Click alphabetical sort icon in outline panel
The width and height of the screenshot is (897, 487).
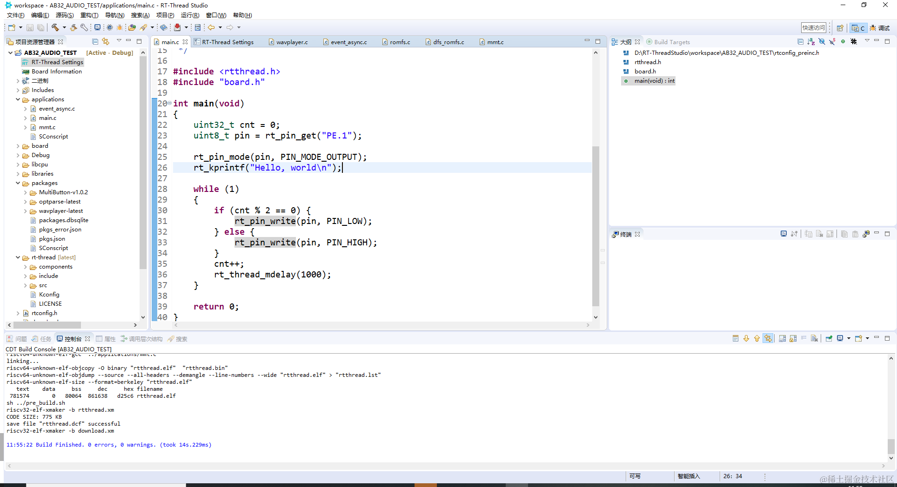click(x=811, y=41)
